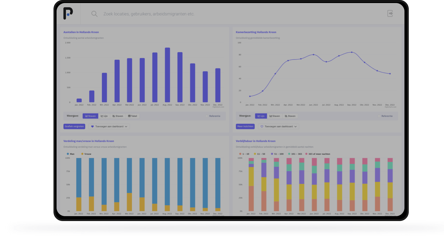444x238 pixels.
Task: Click the magnifying glass search icon
Action: point(94,14)
